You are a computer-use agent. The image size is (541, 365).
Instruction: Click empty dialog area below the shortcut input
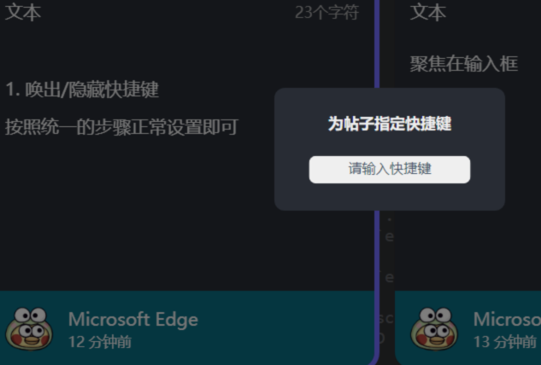point(390,197)
